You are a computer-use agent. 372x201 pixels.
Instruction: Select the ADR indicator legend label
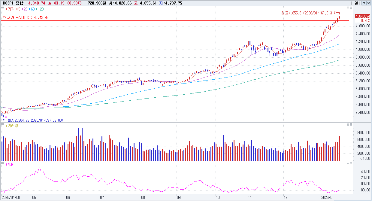pyautogui.click(x=10, y=165)
